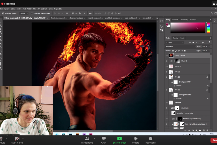
Task: Pick a hue on the color spectrum slider
Action: (208, 28)
